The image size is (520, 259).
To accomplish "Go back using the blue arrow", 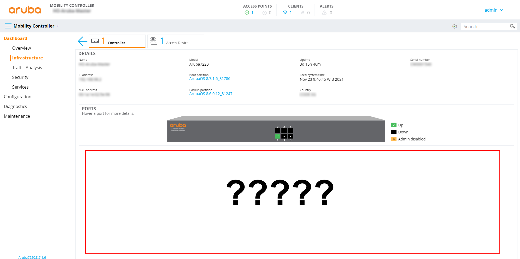I will (82, 41).
